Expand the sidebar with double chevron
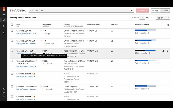173x108 pixels. point(4,15)
